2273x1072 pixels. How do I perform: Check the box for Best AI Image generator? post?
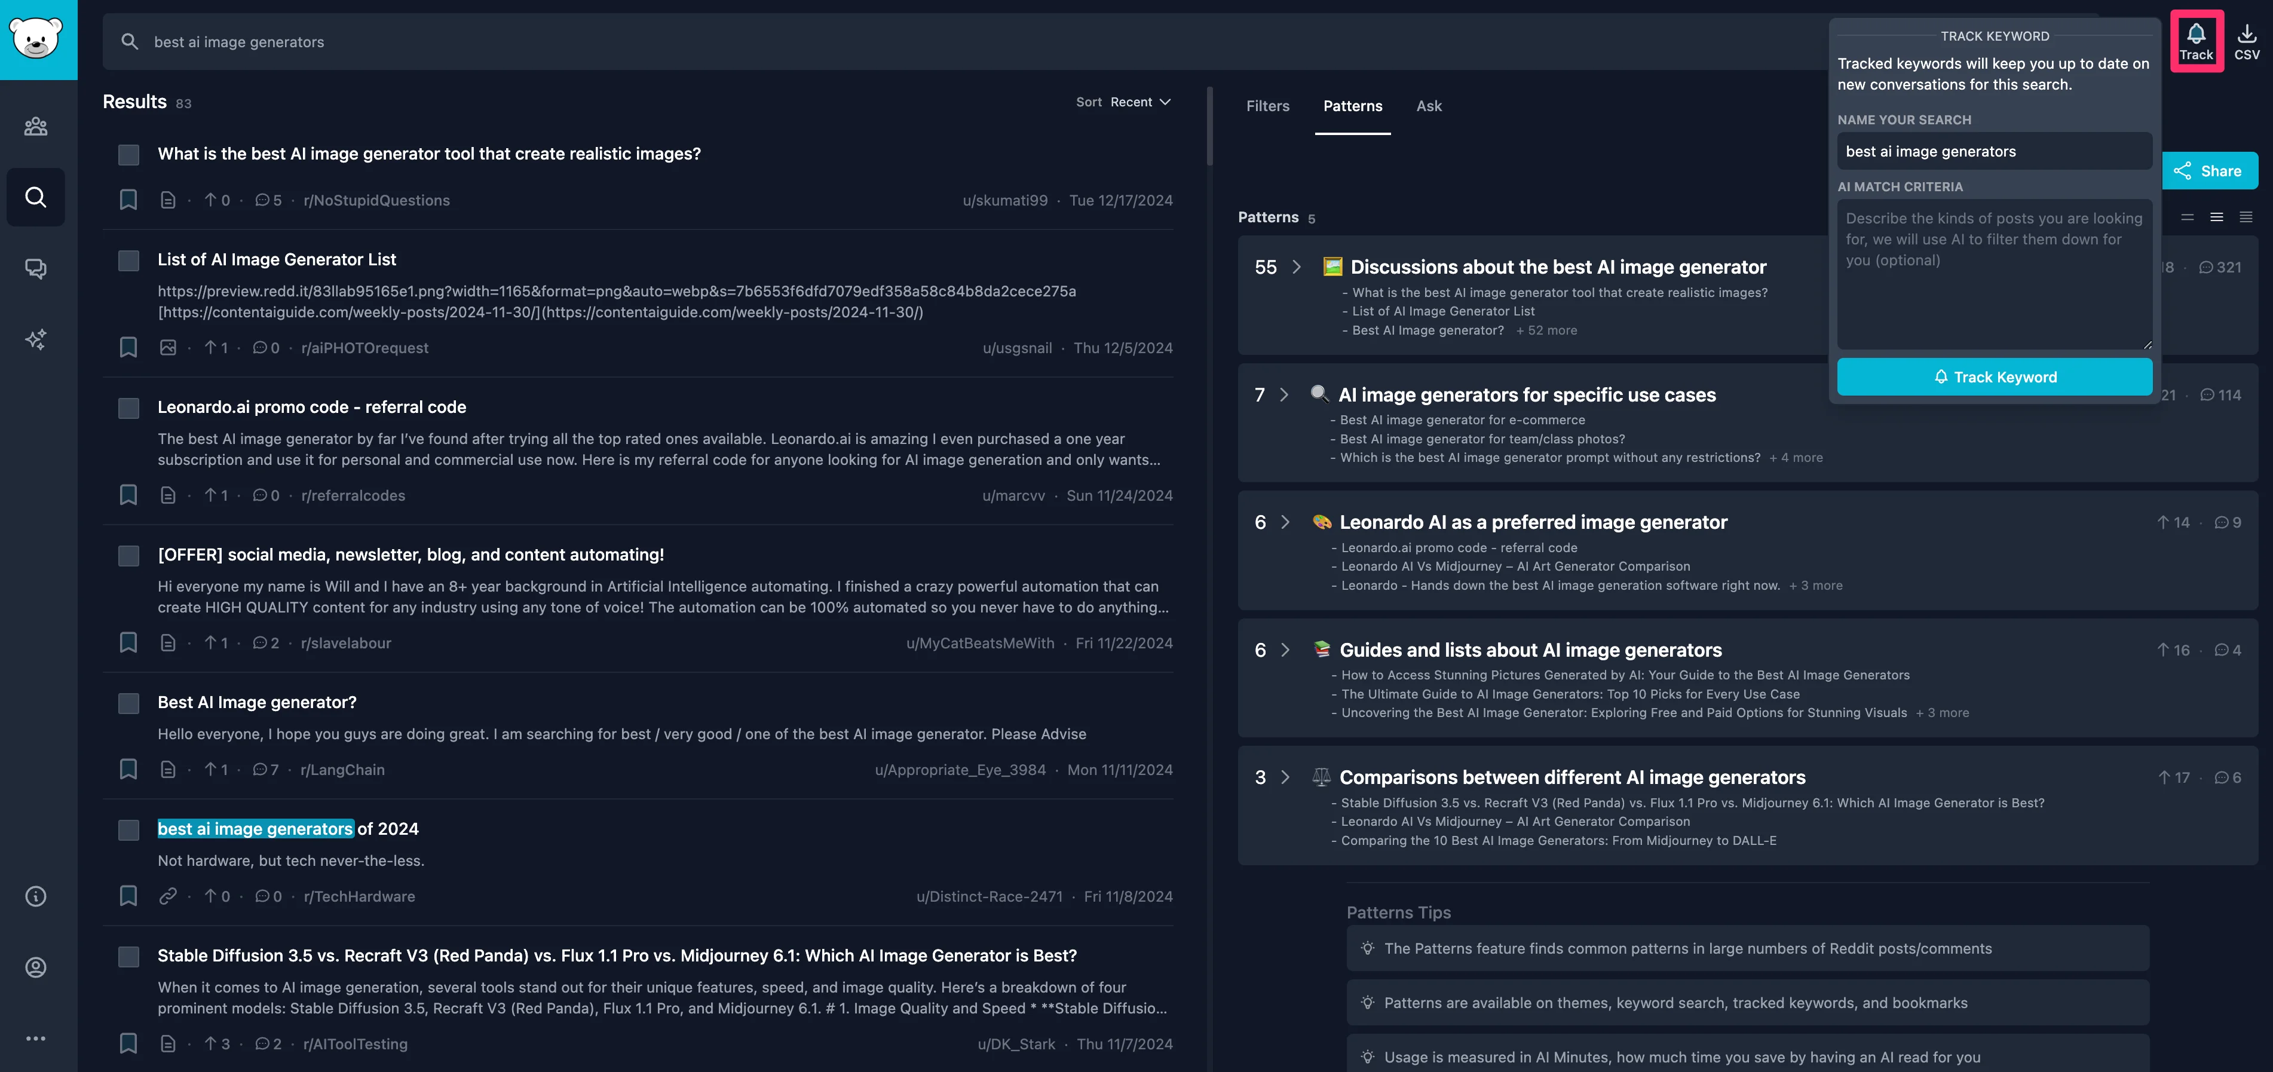click(129, 703)
